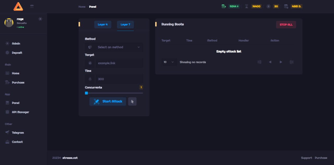Click the orange triangle logo

pyautogui.click(x=18, y=7)
